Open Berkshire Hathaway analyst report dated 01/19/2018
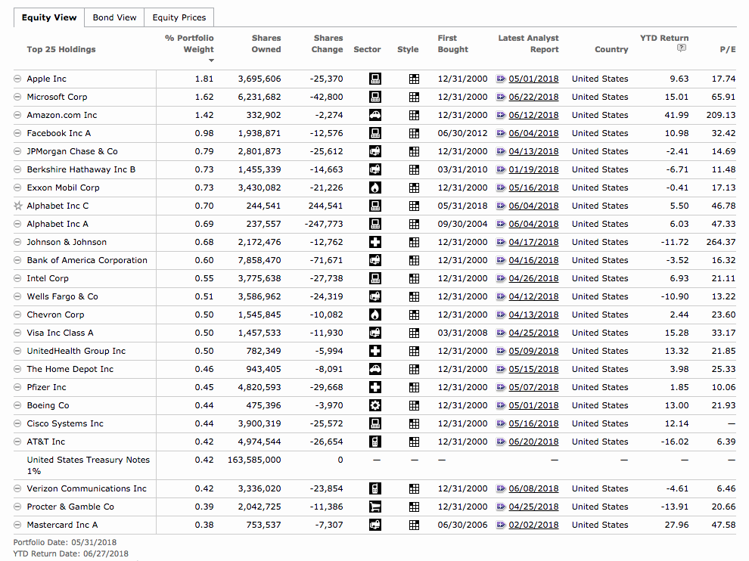Image resolution: width=749 pixels, height=561 pixels. coord(533,169)
